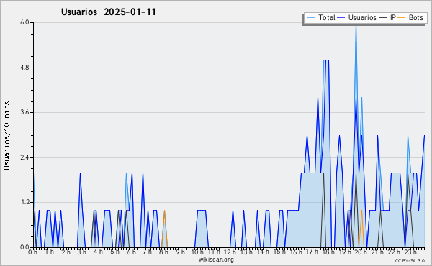The width and height of the screenshot is (432, 266).
Task: Click the light blue Total legend line
Action: point(310,18)
